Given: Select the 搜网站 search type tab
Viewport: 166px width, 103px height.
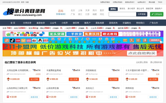Looking at the screenshot, I should click(x=113, y=9).
